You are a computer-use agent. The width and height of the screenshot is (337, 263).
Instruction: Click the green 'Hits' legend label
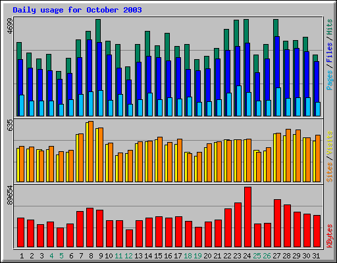[330, 27]
